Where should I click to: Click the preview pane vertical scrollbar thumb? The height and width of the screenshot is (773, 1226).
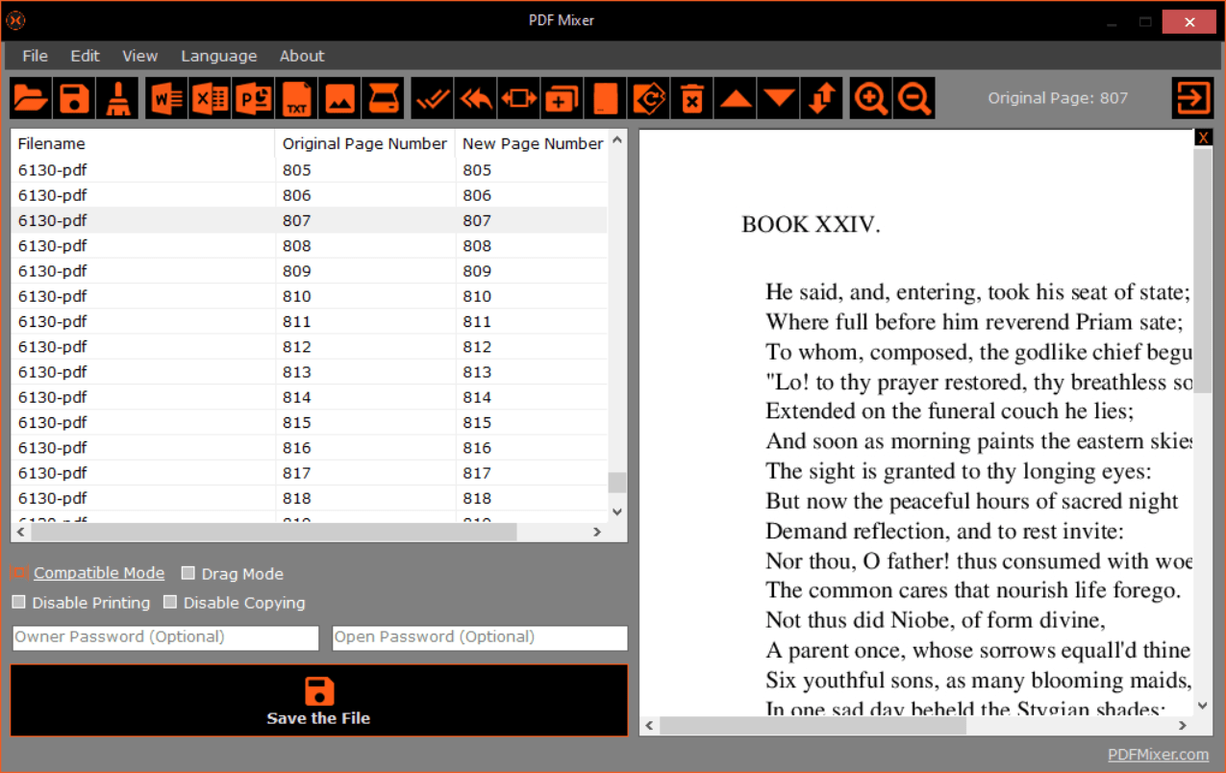pos(1202,269)
